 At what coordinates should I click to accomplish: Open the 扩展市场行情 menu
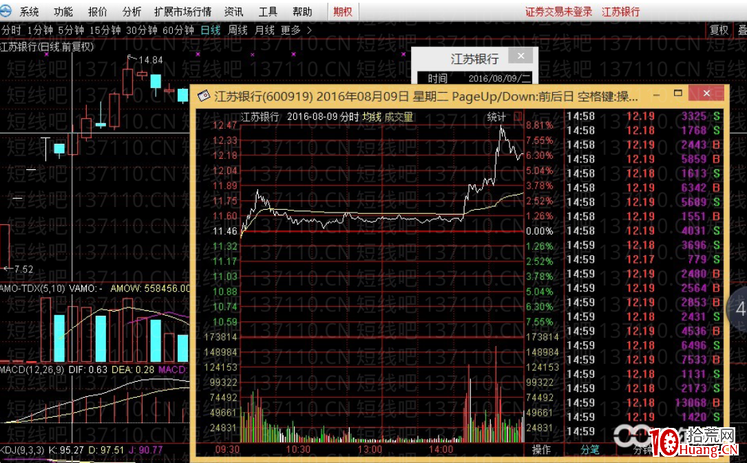click(182, 12)
